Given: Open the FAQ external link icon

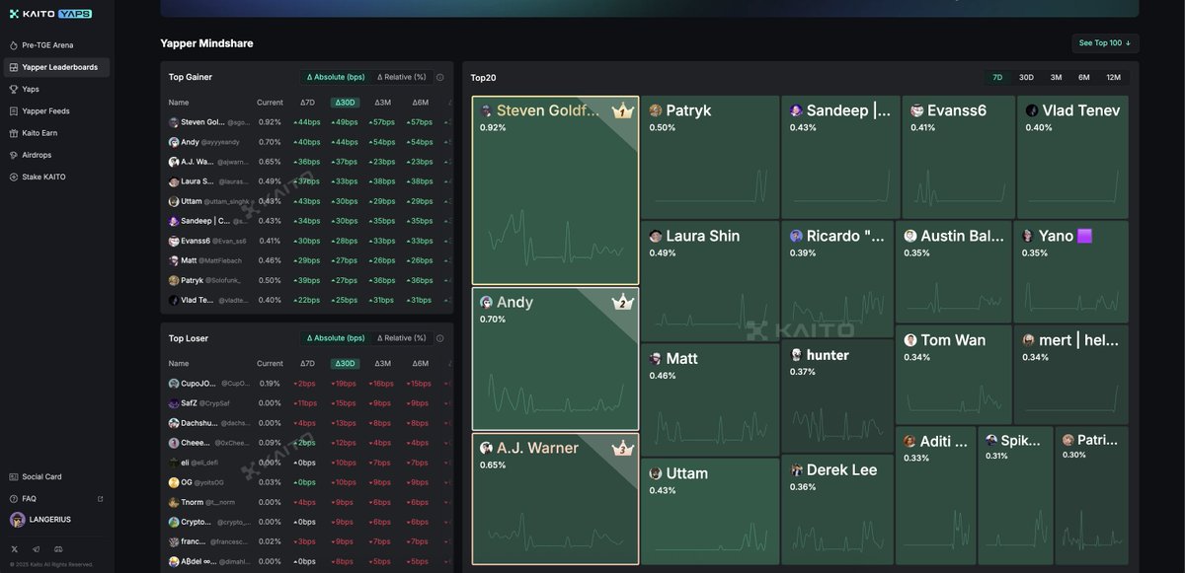Looking at the screenshot, I should (100, 499).
